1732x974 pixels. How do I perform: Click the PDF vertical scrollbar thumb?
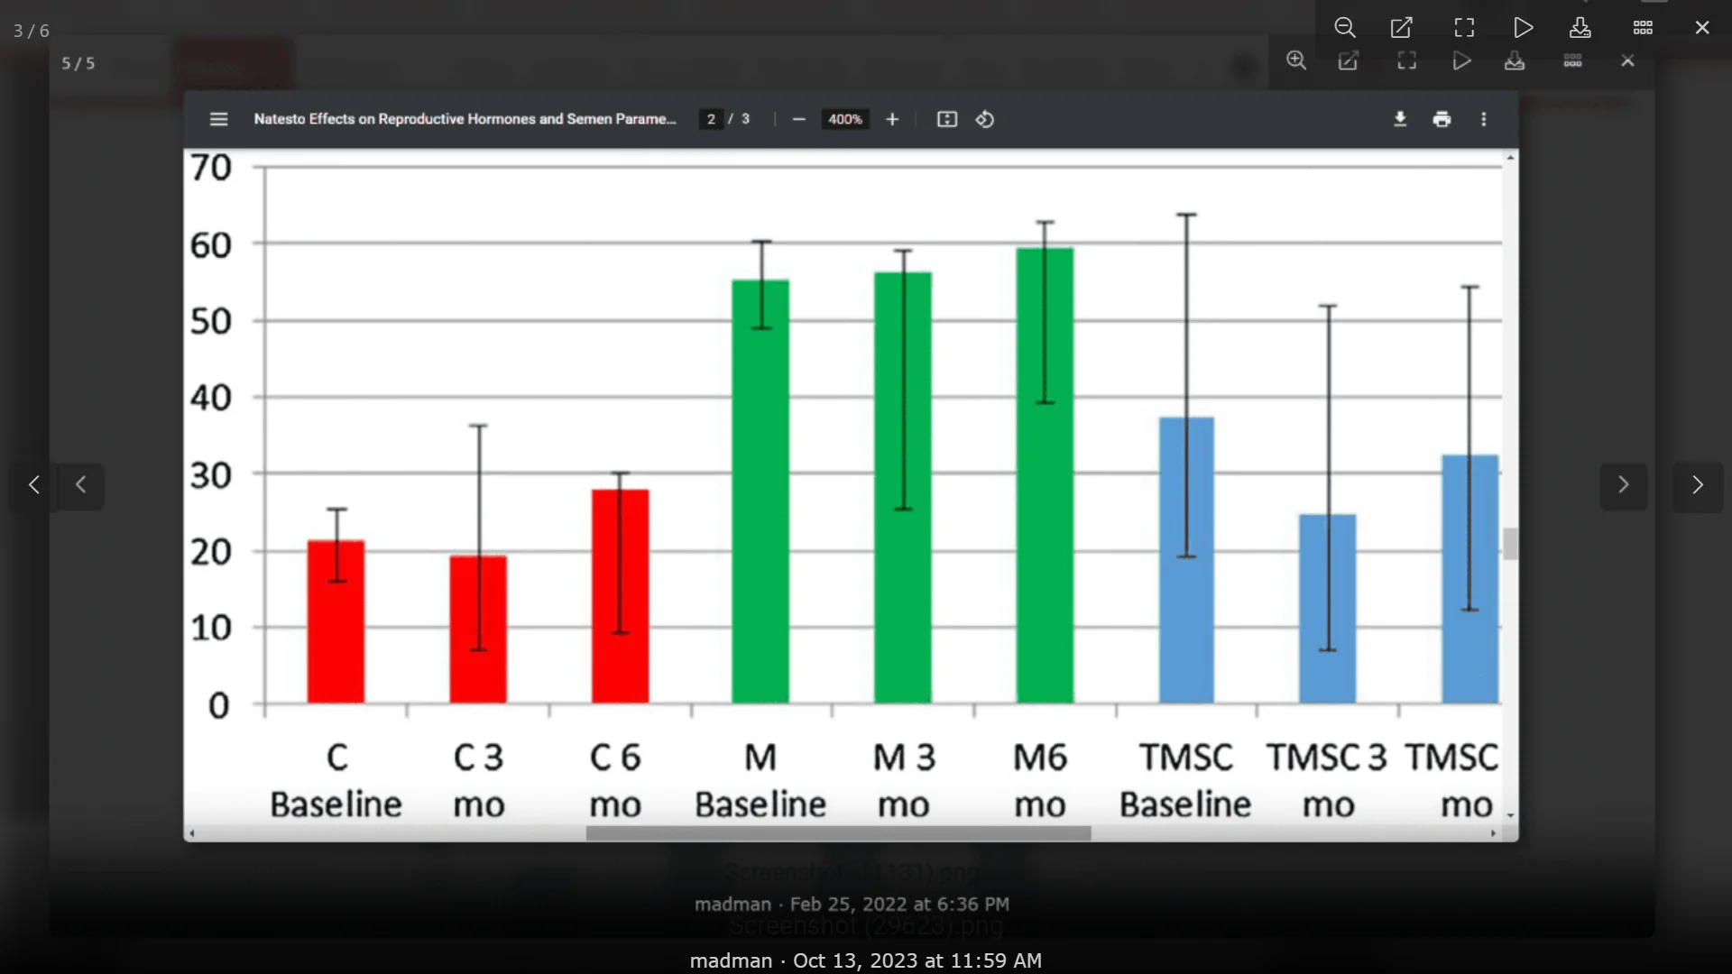[1510, 544]
